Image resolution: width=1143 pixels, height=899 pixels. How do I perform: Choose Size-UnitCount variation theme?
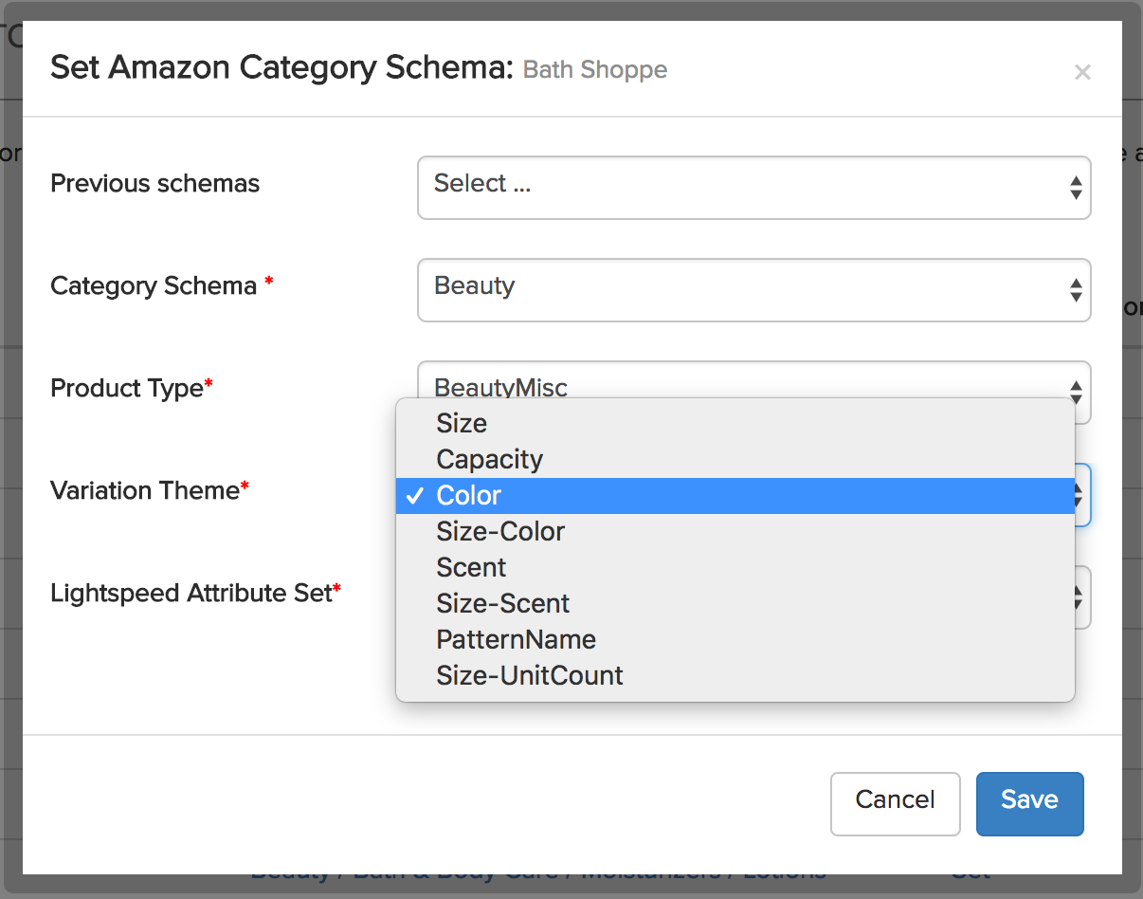pyautogui.click(x=529, y=676)
